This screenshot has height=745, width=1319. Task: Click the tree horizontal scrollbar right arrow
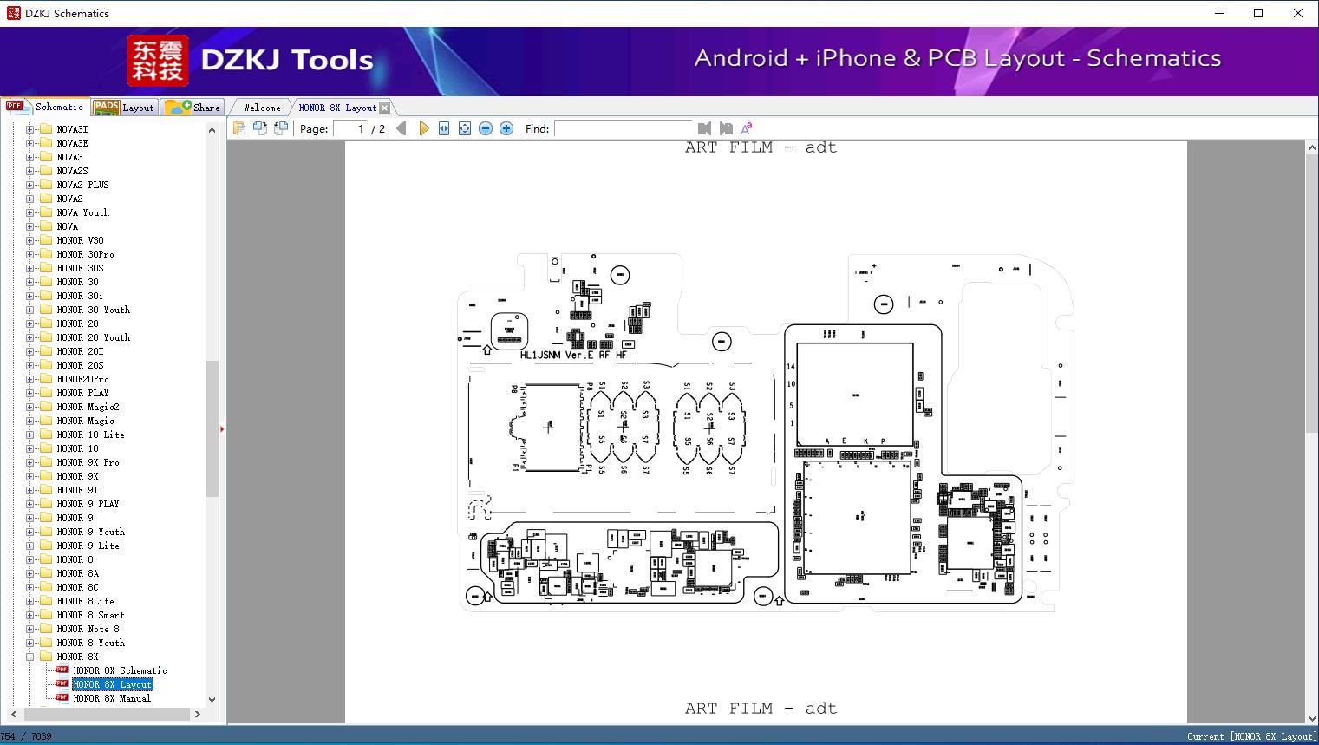(x=197, y=714)
